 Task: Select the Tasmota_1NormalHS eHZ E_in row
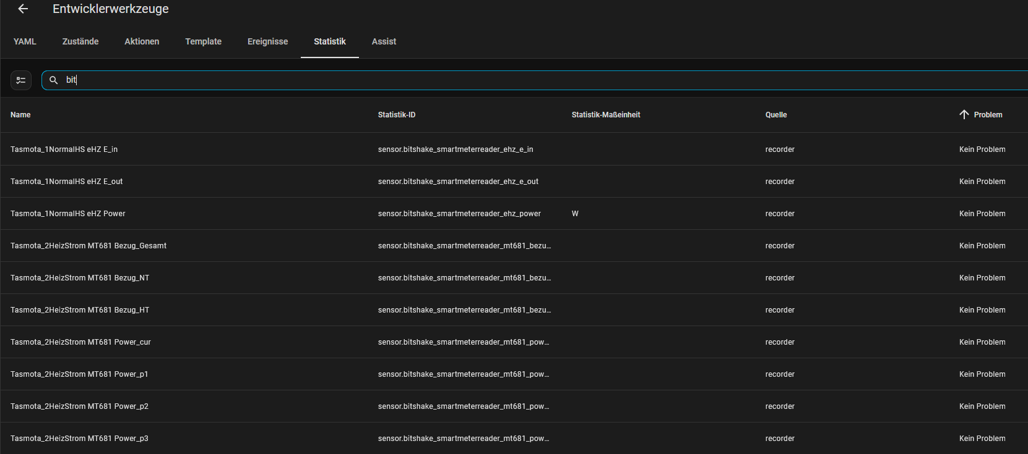tap(64, 149)
